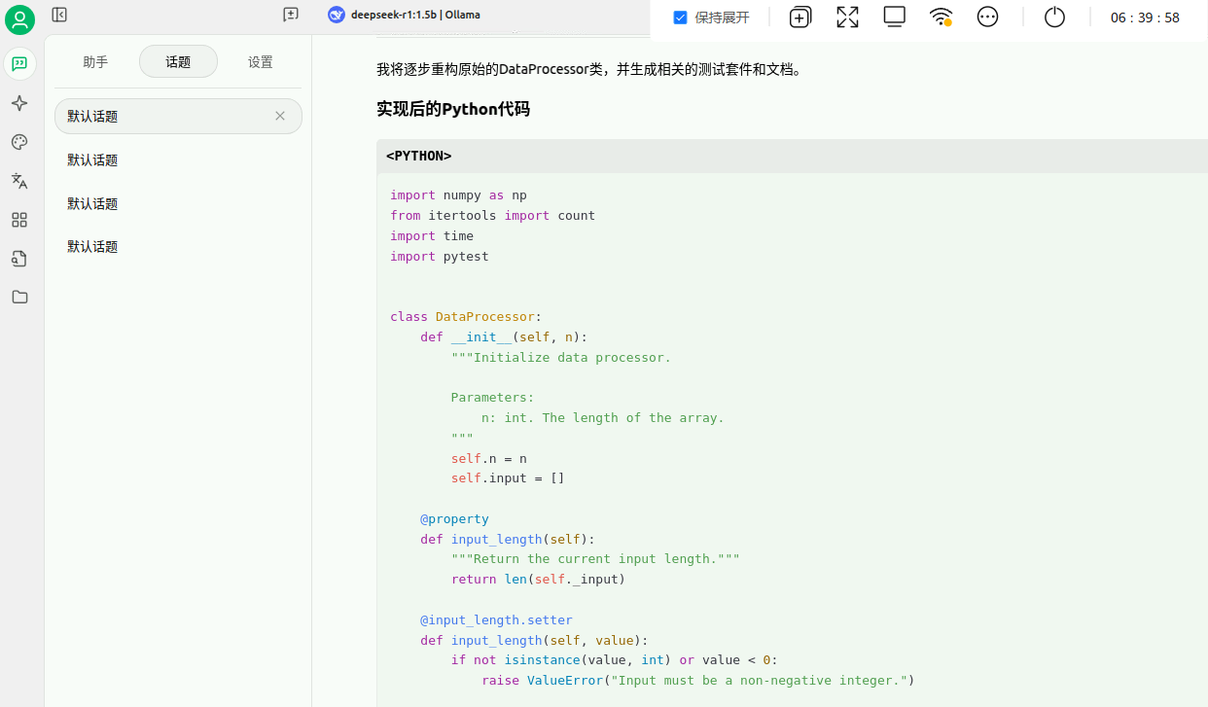Open the mini-apps grid sidebar icon
The image size is (1208, 707).
[19, 220]
